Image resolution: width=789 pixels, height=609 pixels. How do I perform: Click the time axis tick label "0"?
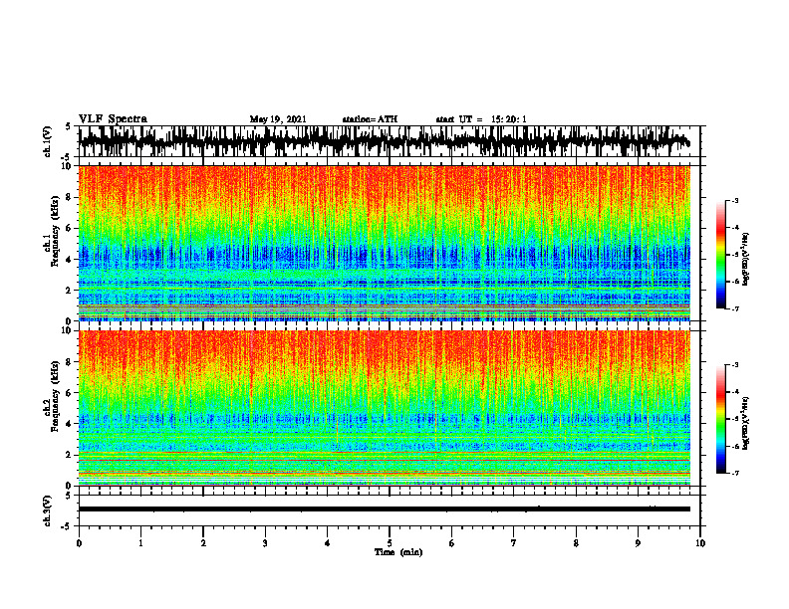point(79,543)
